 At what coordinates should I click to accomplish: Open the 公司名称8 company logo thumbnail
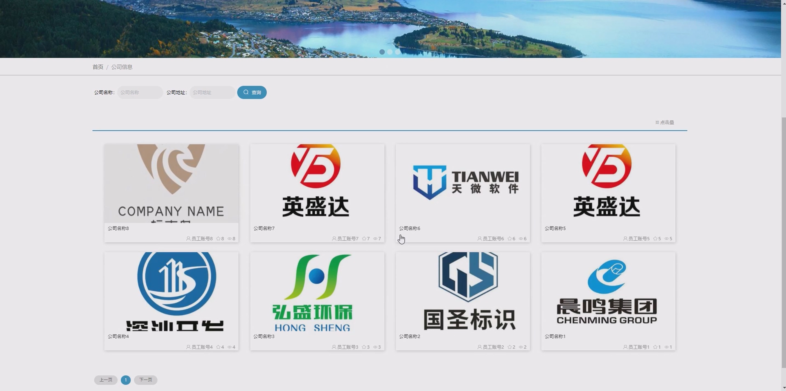pos(171,183)
